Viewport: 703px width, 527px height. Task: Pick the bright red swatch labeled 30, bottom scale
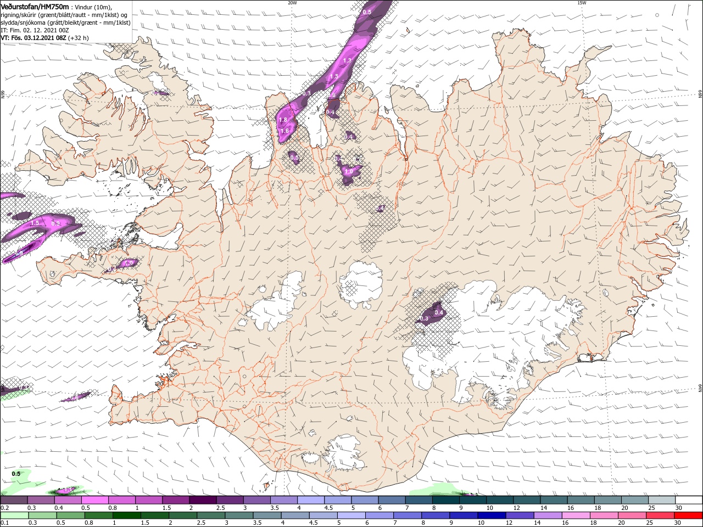(x=689, y=515)
